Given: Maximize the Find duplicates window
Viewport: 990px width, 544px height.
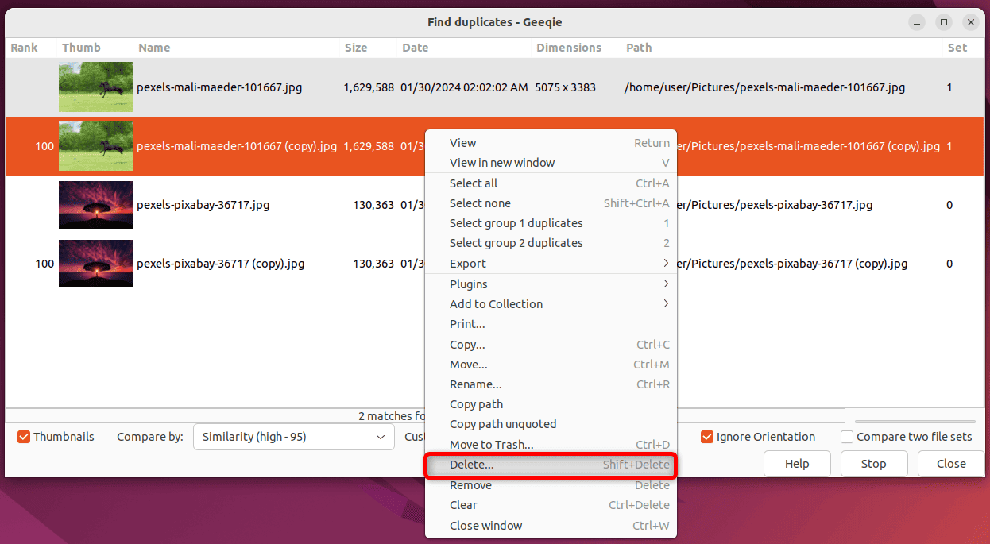Looking at the screenshot, I should click(944, 22).
